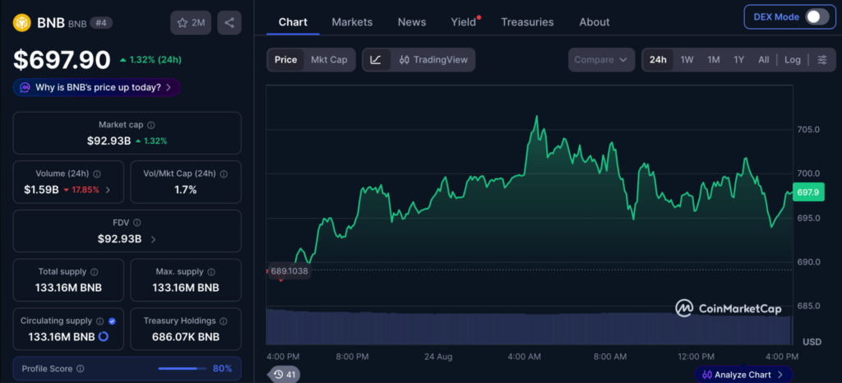Expand the Volume (24h) details chevron
The height and width of the screenshot is (383, 842).
(x=108, y=190)
